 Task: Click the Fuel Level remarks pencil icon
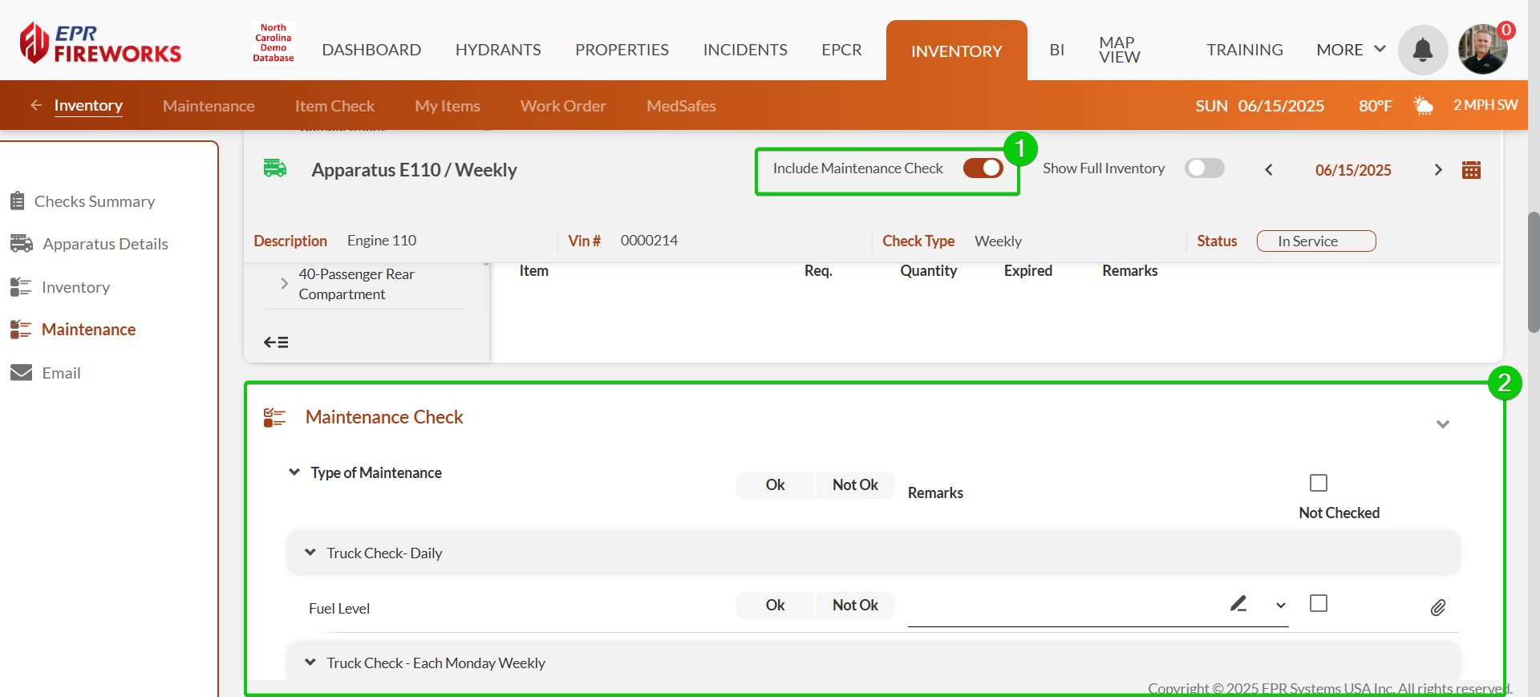[x=1238, y=604]
